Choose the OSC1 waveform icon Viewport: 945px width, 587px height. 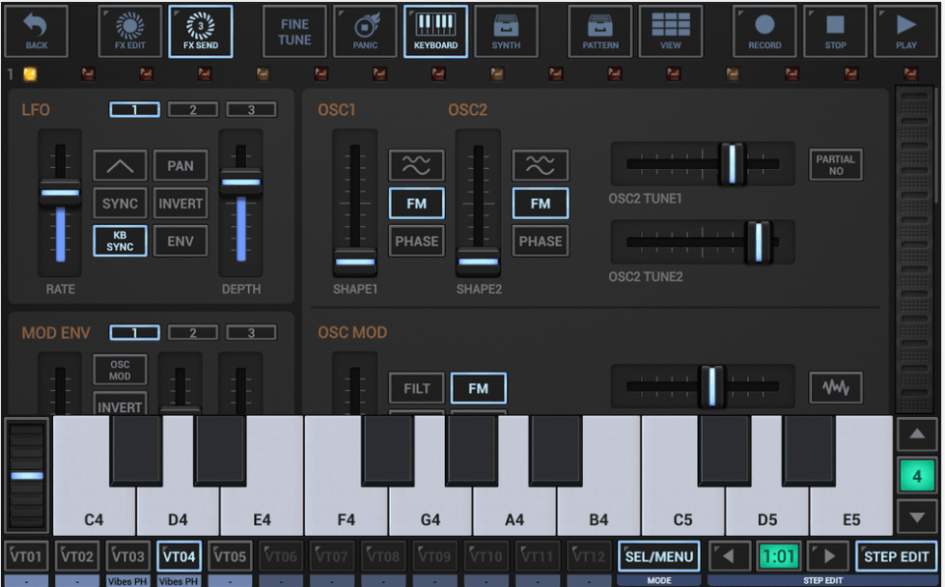[416, 165]
